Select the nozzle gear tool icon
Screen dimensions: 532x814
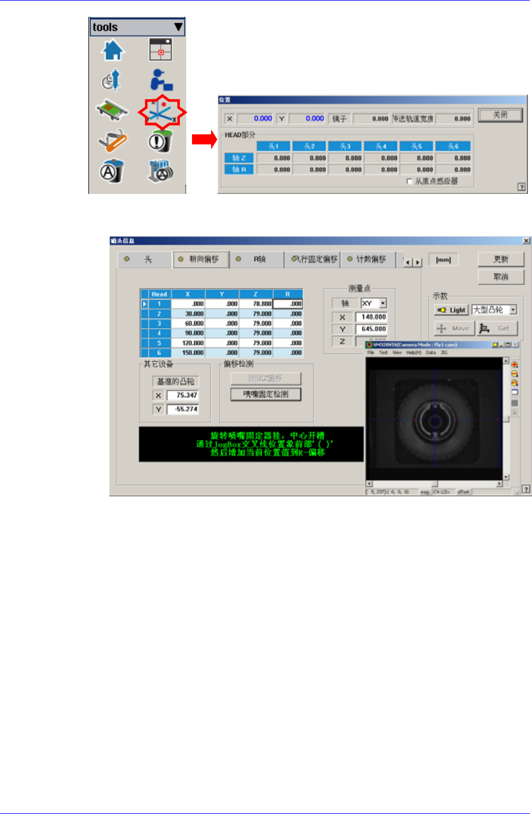click(112, 80)
